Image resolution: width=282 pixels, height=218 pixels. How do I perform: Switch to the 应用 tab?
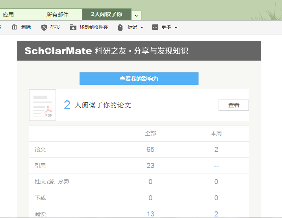click(x=8, y=15)
